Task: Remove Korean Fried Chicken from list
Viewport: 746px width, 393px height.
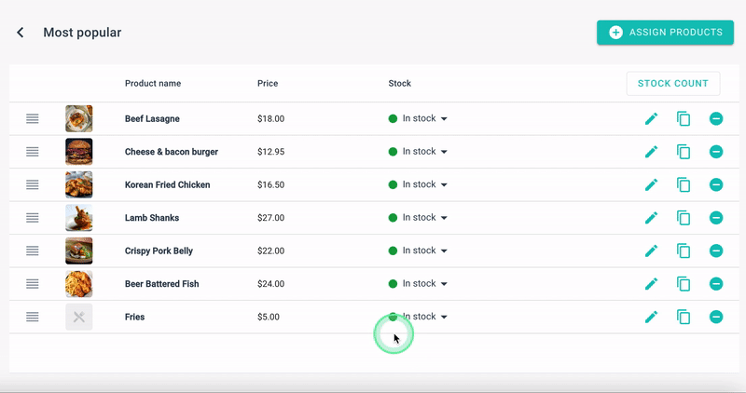Action: tap(716, 184)
